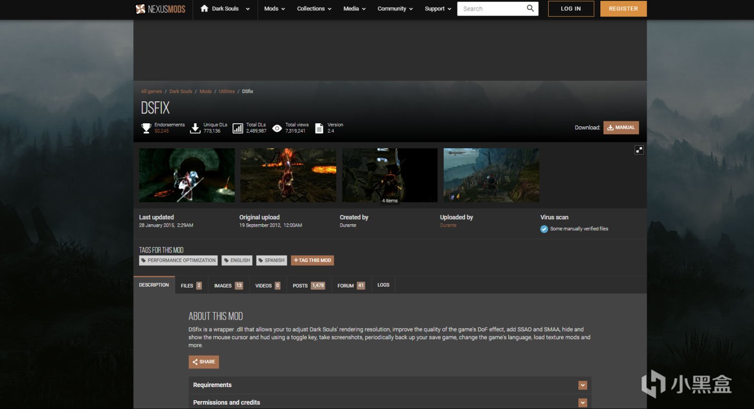
Task: Switch to the Logs tab
Action: point(383,285)
